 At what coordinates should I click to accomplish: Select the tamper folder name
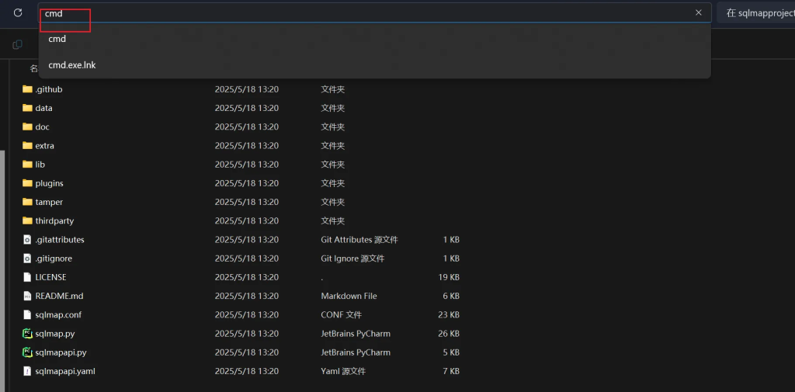coord(49,202)
